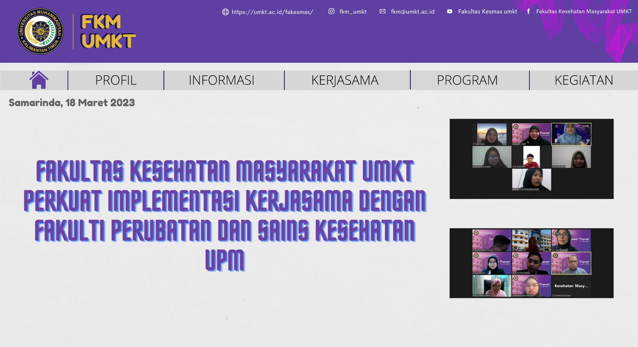
Task: Open the Fakultas Kesmas umkt YouTube link
Action: (x=487, y=11)
